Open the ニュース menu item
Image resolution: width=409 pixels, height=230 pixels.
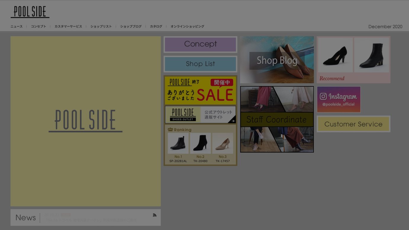(17, 26)
